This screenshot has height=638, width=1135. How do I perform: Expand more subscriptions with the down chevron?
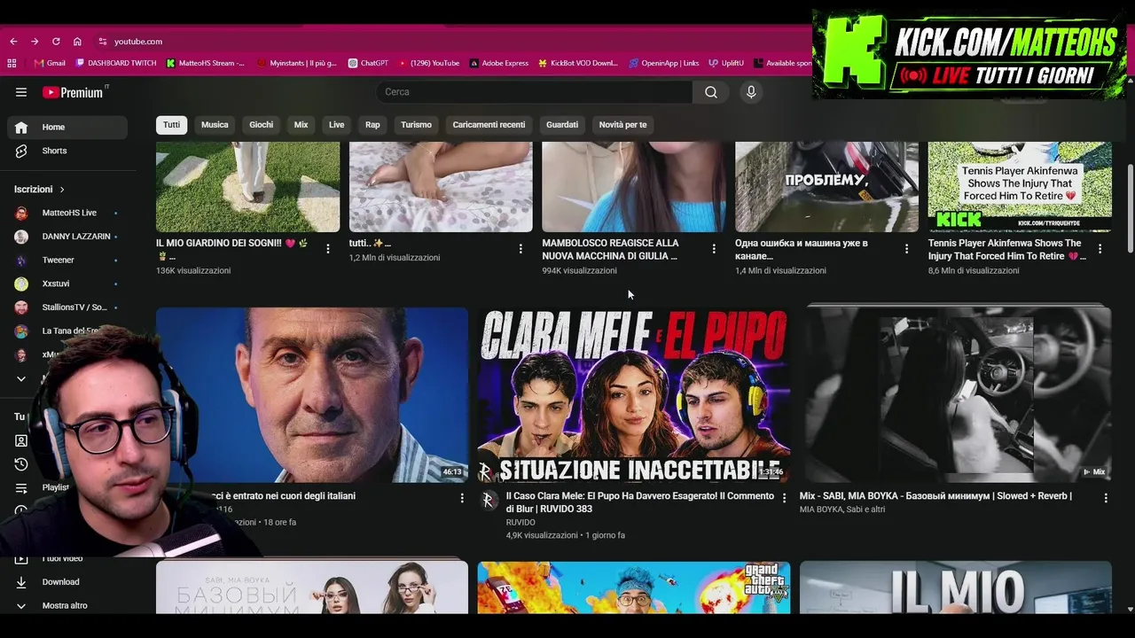(x=21, y=379)
